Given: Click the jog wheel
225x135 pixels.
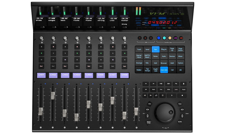Looking at the screenshot, I should click(x=165, y=113).
